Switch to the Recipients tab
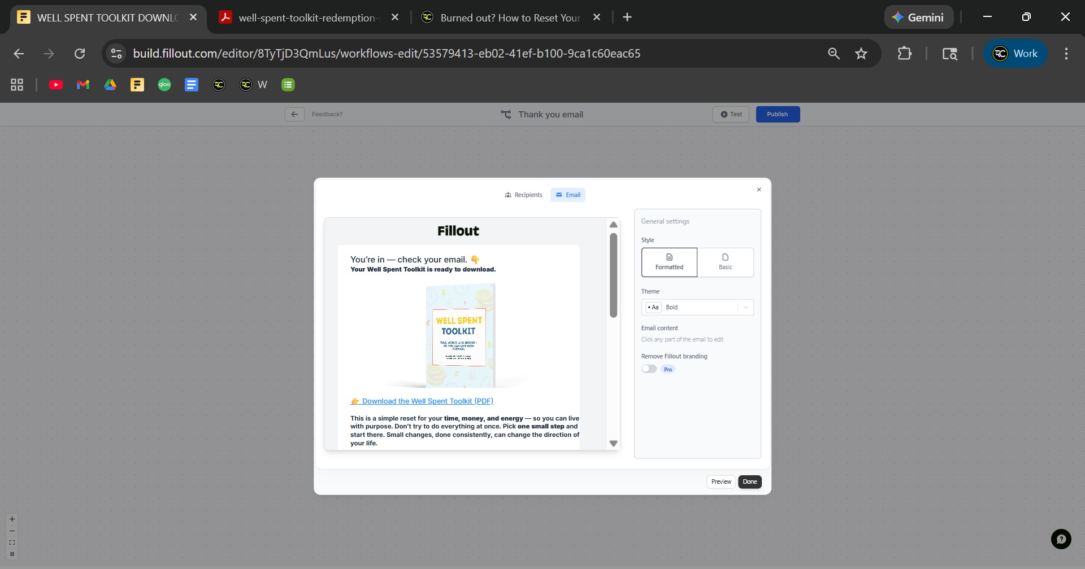The image size is (1085, 569). pos(523,195)
